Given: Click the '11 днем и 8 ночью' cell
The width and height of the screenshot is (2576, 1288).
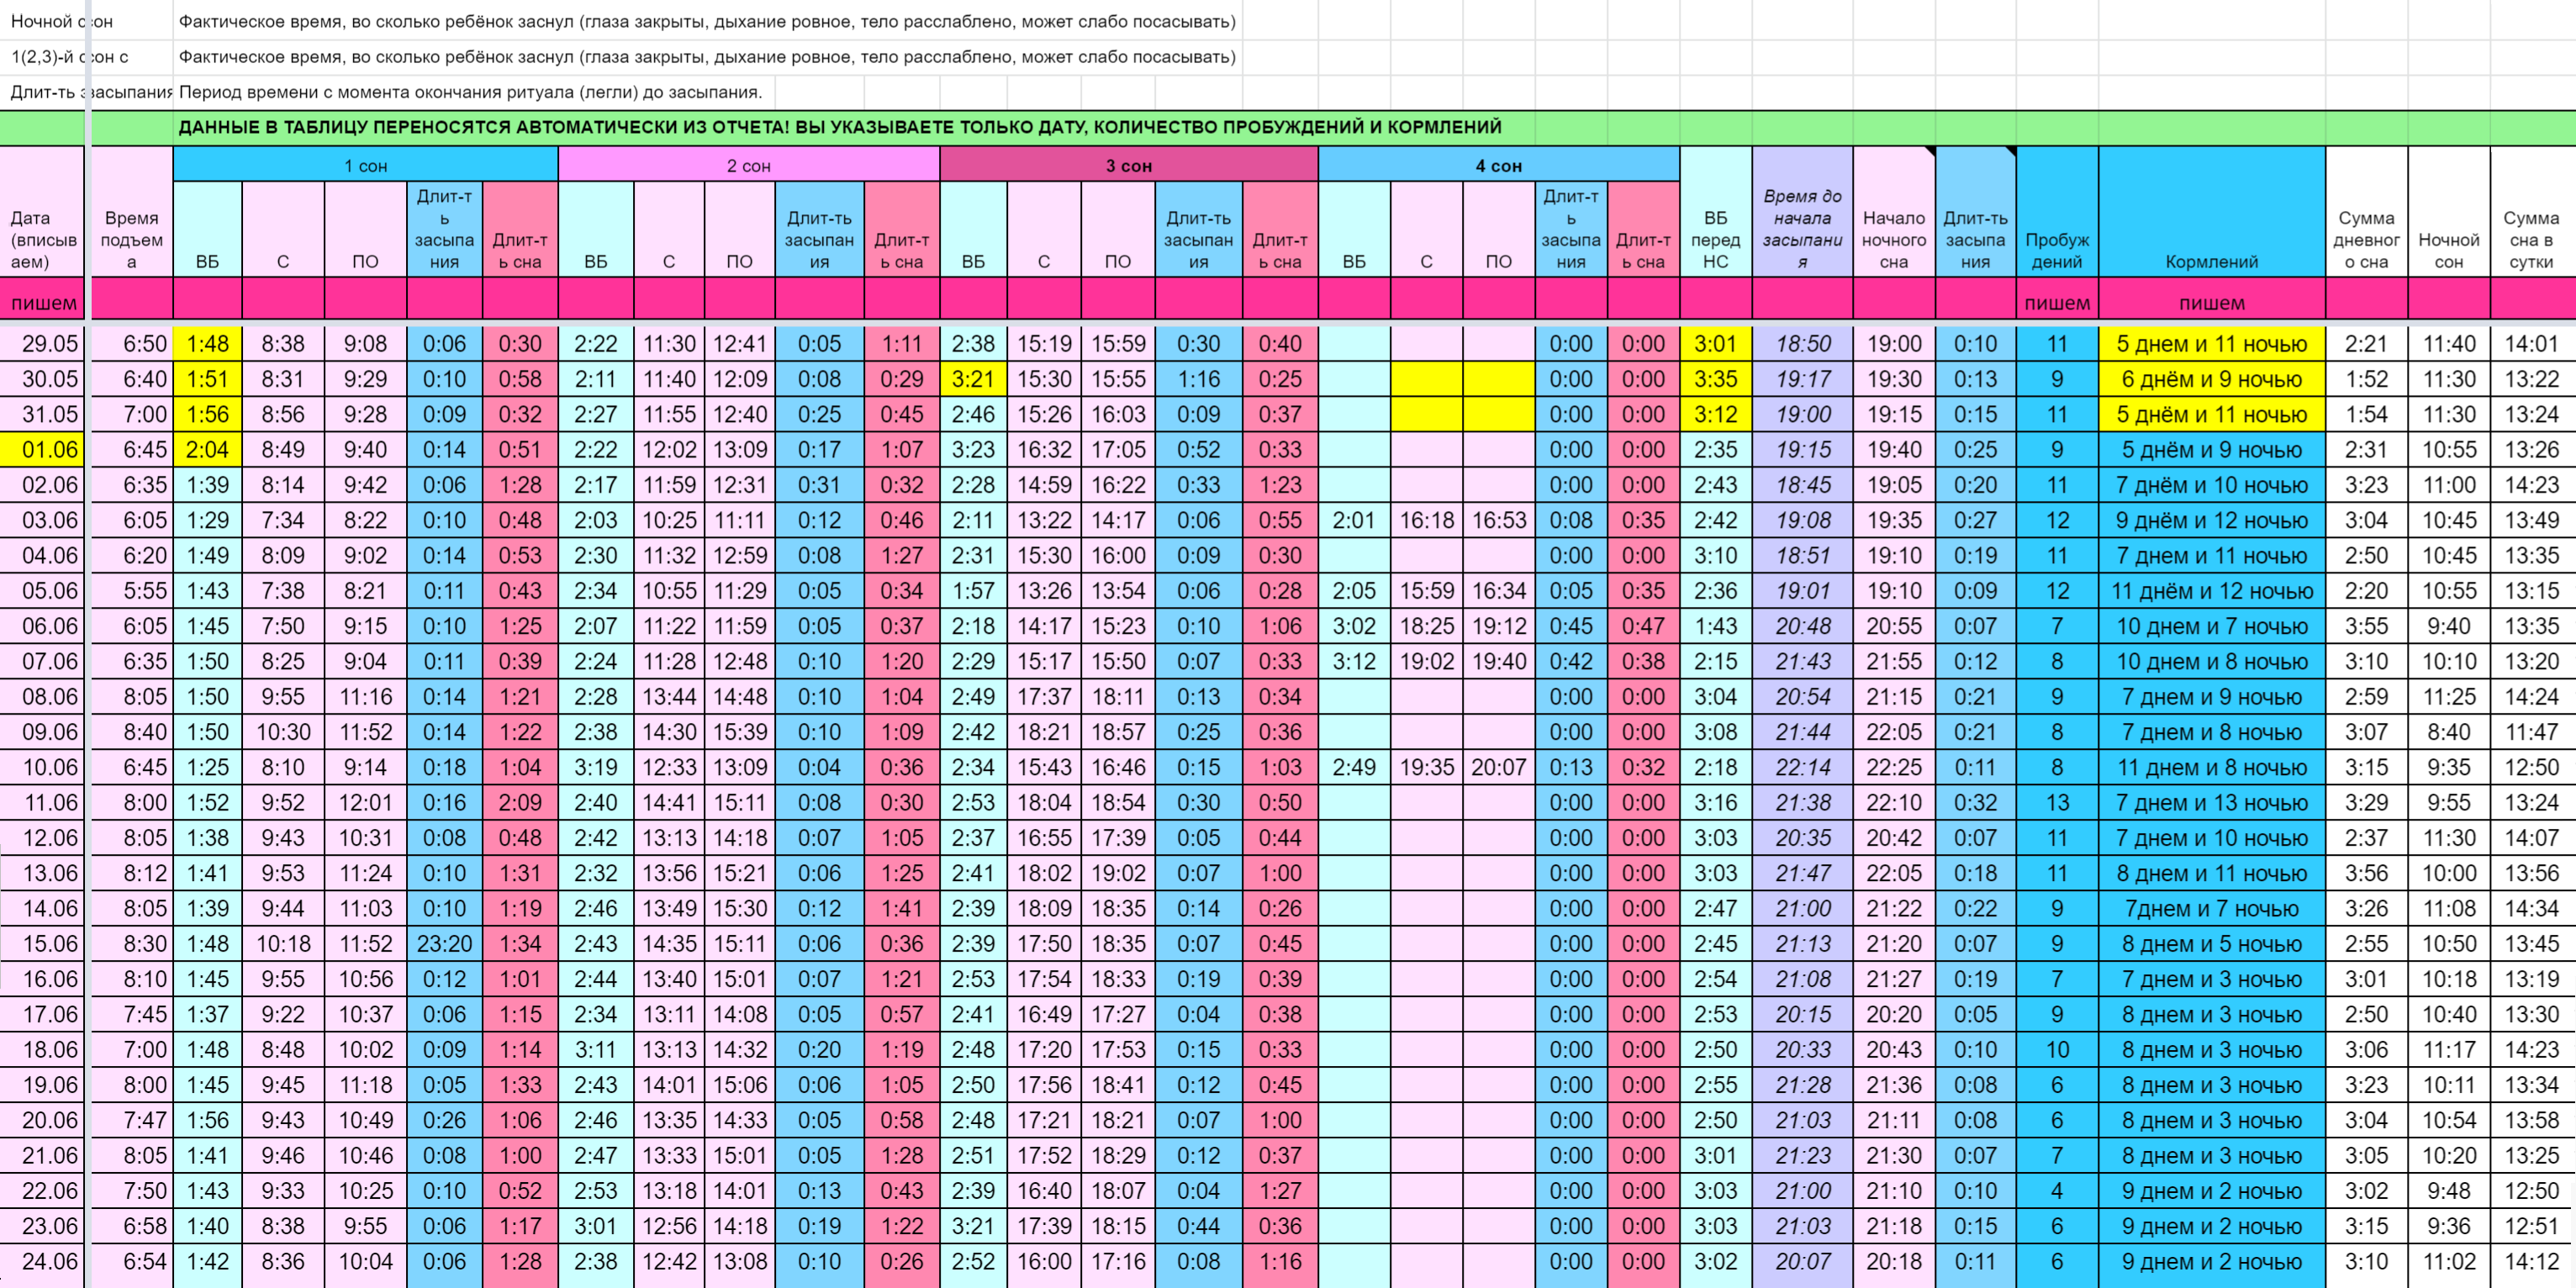Looking at the screenshot, I should [x=2212, y=767].
